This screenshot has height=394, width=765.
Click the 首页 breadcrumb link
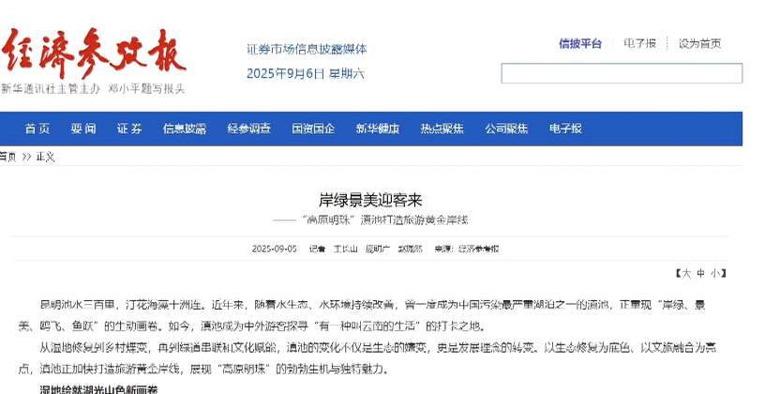point(8,157)
